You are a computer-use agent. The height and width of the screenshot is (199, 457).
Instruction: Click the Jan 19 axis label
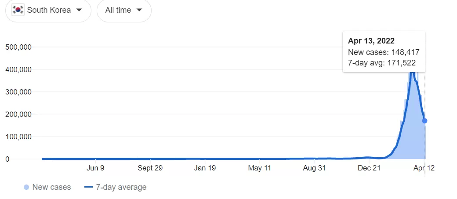point(205,168)
